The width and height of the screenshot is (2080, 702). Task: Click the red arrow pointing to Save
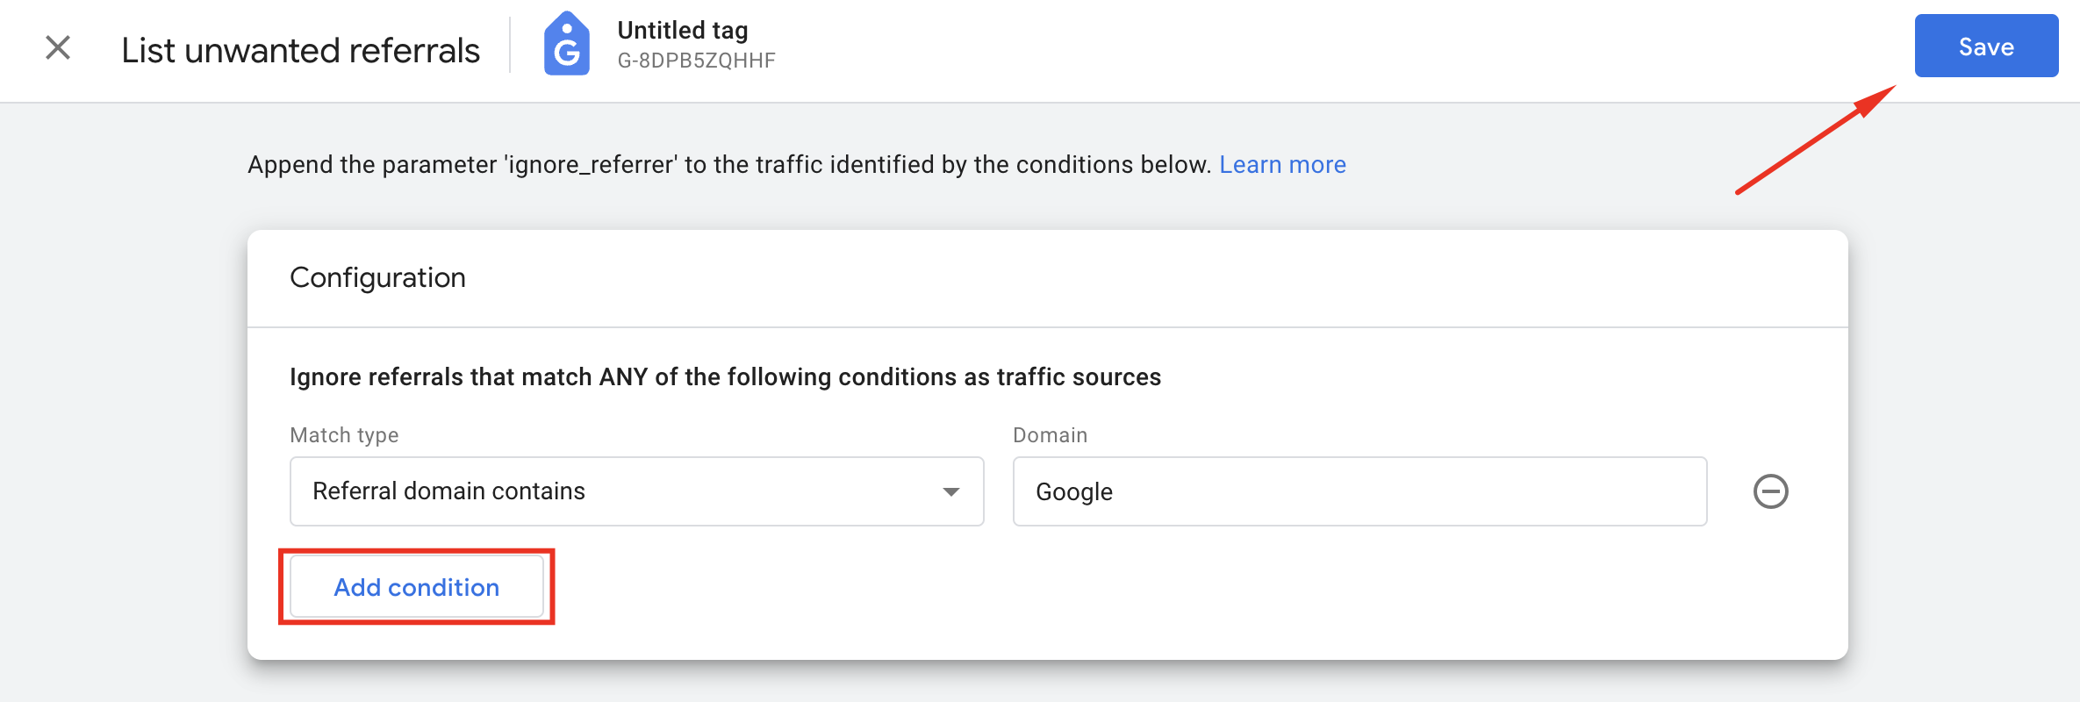coord(1815,140)
